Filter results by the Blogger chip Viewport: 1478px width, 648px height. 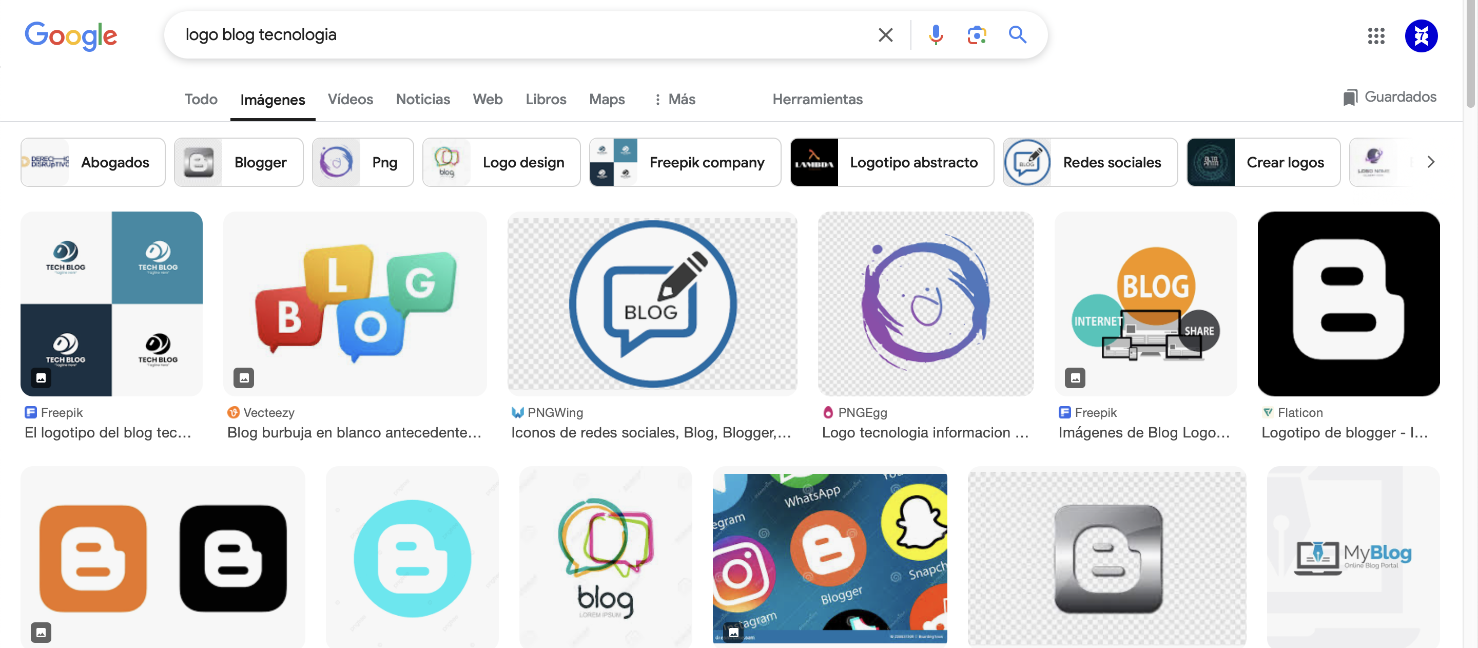(x=239, y=162)
